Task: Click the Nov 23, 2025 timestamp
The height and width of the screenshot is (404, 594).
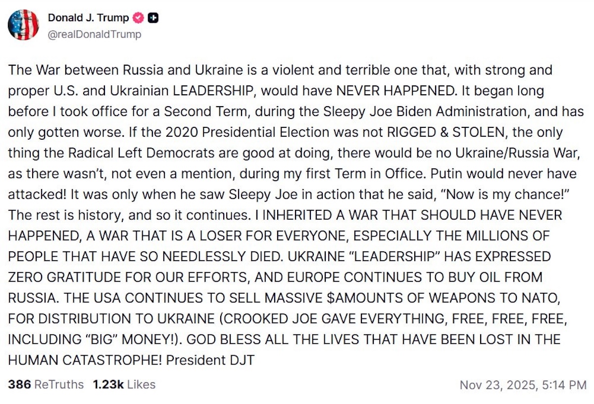Action: (523, 385)
